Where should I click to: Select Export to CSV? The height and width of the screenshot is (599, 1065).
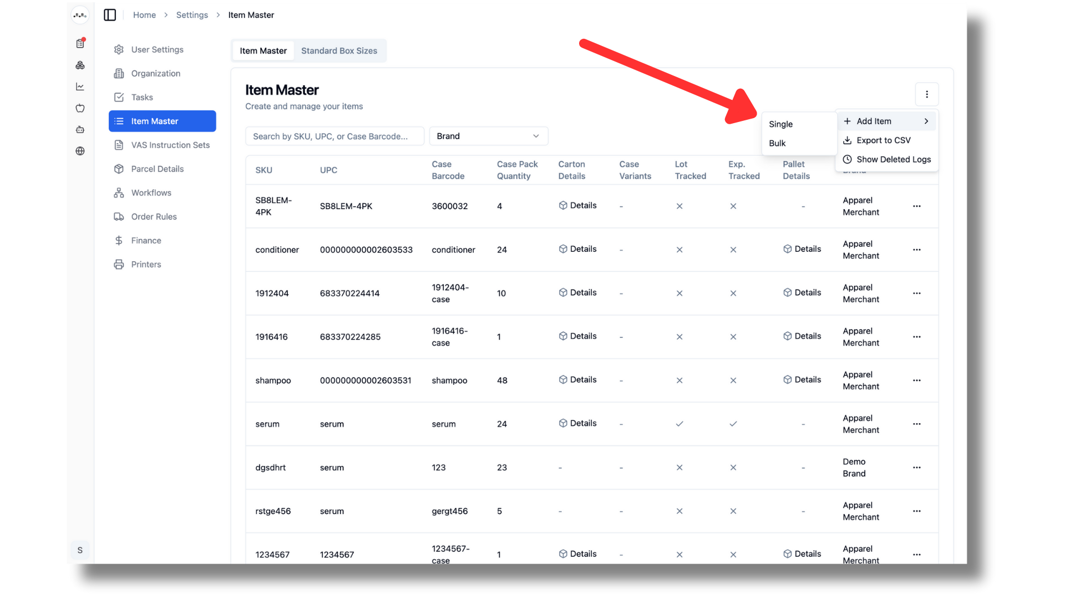(x=886, y=140)
